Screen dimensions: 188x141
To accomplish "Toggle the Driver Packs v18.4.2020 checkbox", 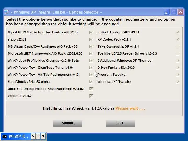I will (177, 68).
